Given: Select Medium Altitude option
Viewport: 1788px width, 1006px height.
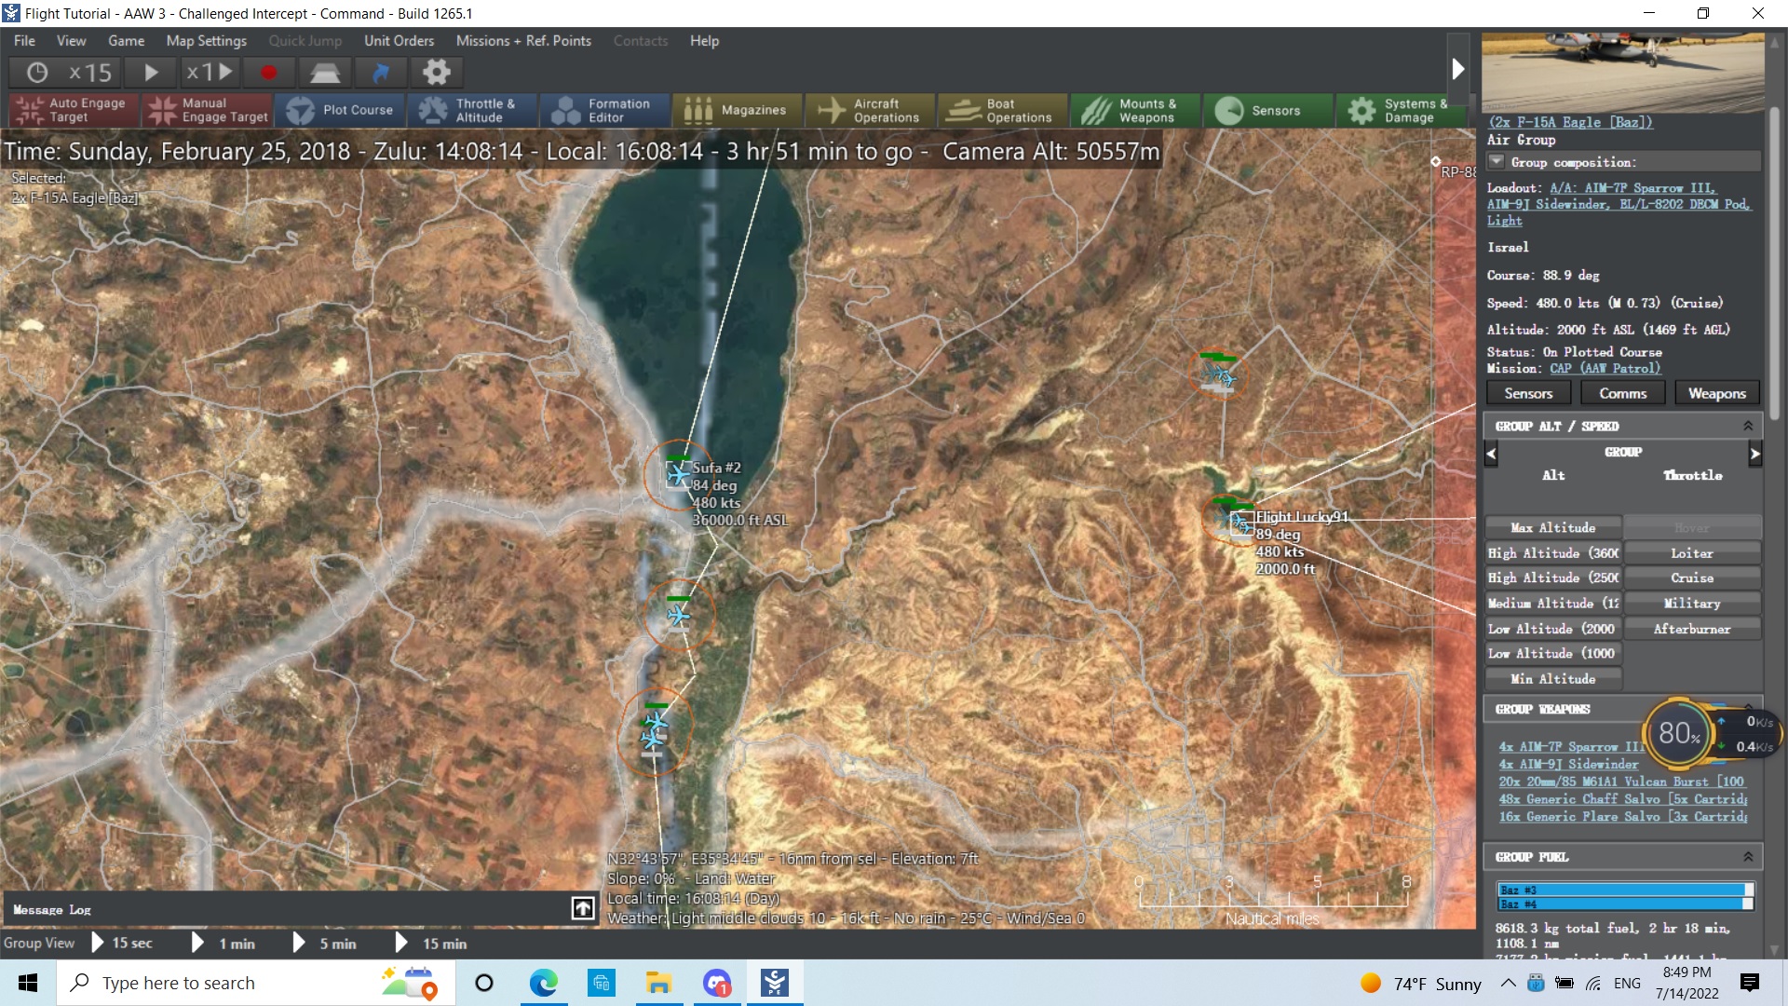Looking at the screenshot, I should point(1553,604).
